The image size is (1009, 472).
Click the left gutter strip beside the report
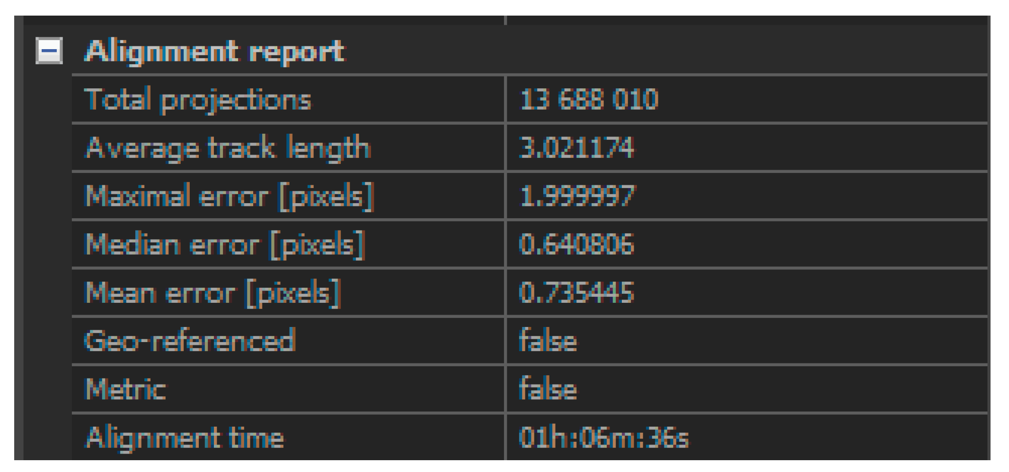point(19,236)
